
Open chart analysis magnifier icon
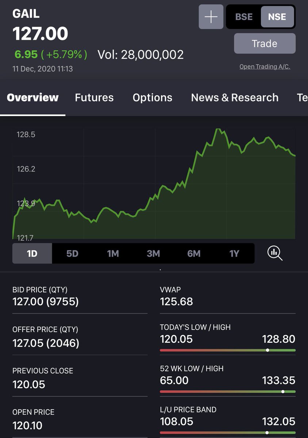coord(275,253)
